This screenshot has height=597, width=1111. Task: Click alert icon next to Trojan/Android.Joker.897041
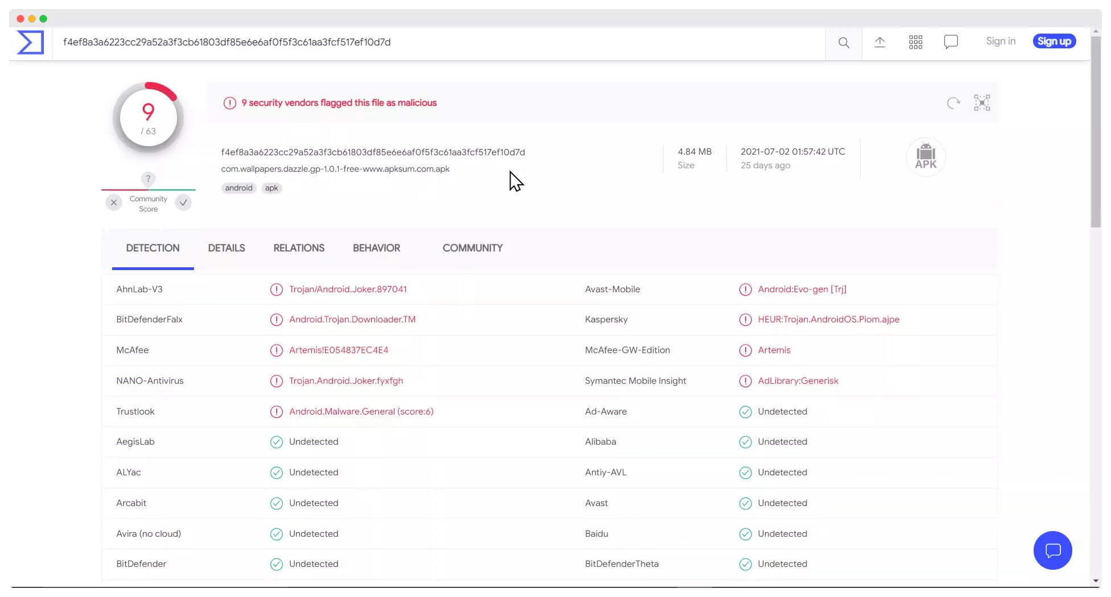point(276,289)
